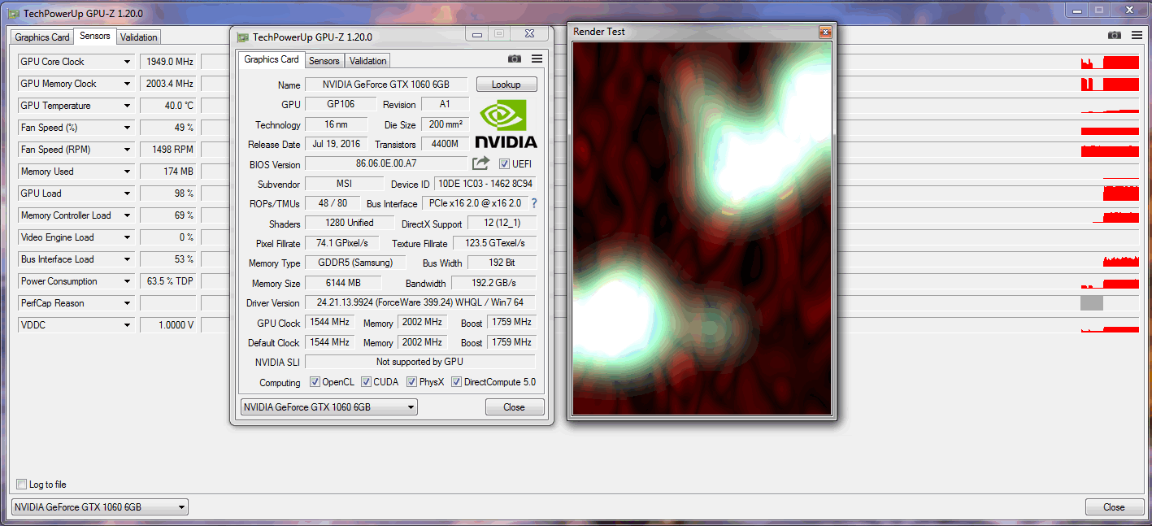Open the GPU Temperature sensor dropdown

[127, 106]
